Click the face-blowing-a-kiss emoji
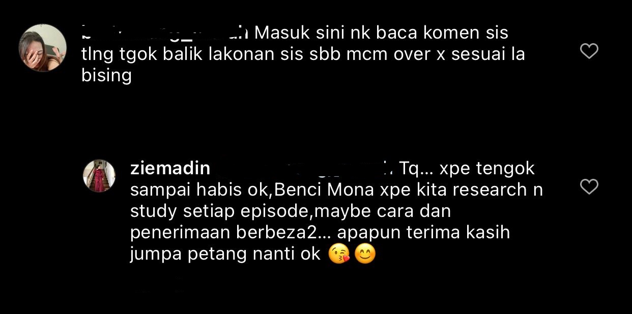Screen dimensions: 632x314 339,254
